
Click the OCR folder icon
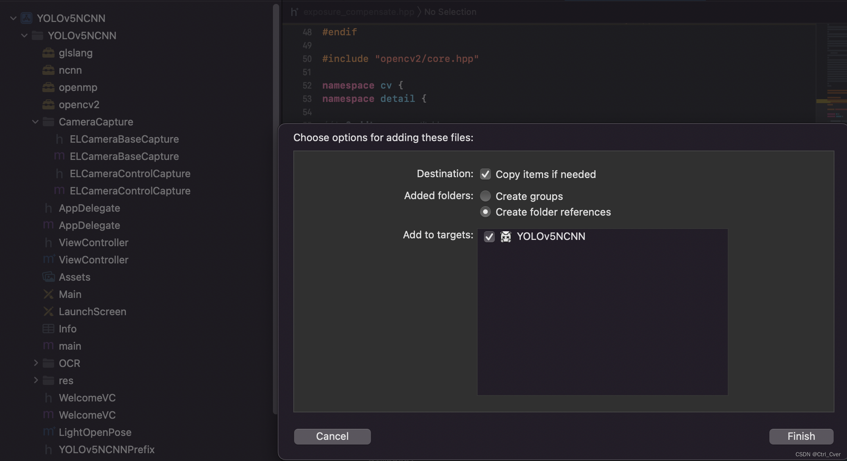[x=48, y=363]
